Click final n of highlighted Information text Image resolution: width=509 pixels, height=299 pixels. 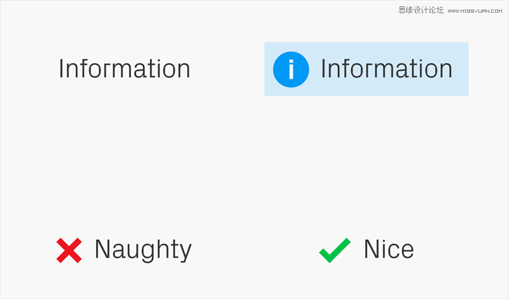click(447, 71)
